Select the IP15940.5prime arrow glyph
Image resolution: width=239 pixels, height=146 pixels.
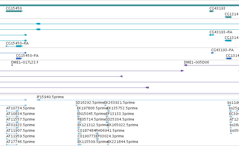[x=38, y=100]
